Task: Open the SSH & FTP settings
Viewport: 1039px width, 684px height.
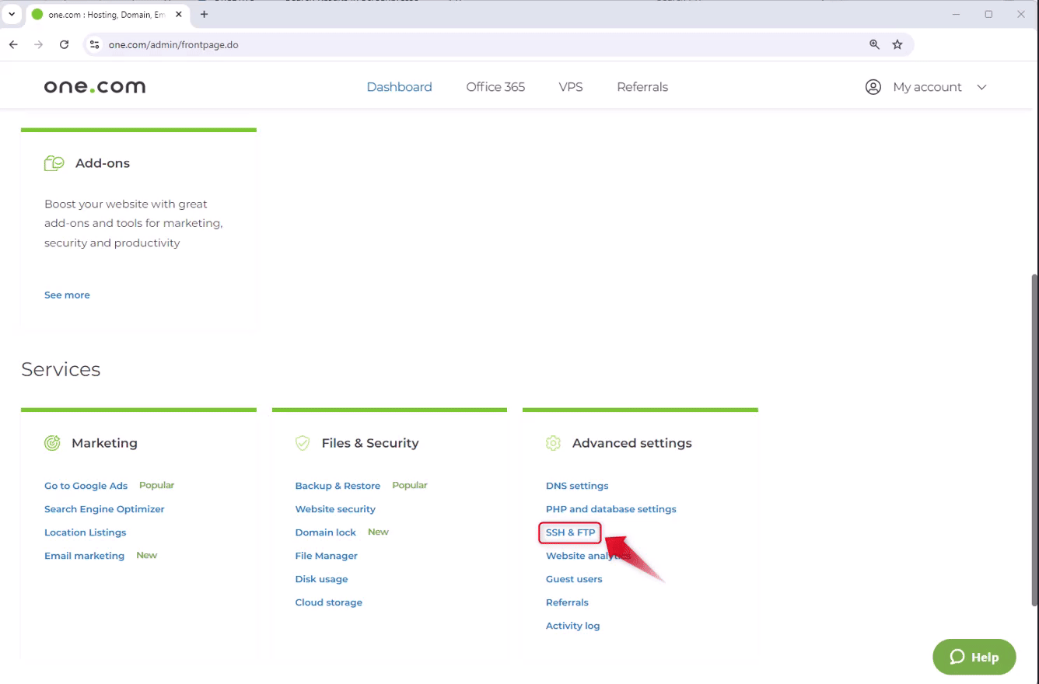Action: [569, 532]
